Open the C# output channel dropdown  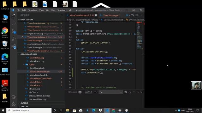pos(110,92)
